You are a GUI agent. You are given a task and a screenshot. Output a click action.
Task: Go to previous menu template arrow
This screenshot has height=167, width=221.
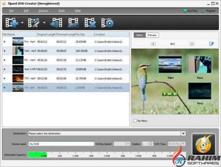click(153, 44)
